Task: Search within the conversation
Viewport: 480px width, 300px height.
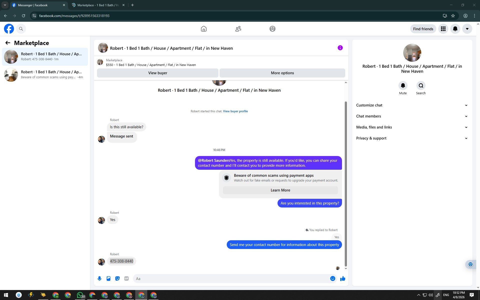Action: point(421,86)
